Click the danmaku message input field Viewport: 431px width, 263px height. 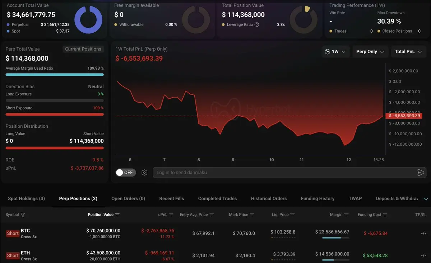pyautogui.click(x=289, y=173)
